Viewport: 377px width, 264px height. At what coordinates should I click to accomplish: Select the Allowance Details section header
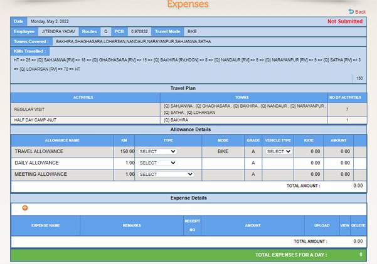(188, 128)
